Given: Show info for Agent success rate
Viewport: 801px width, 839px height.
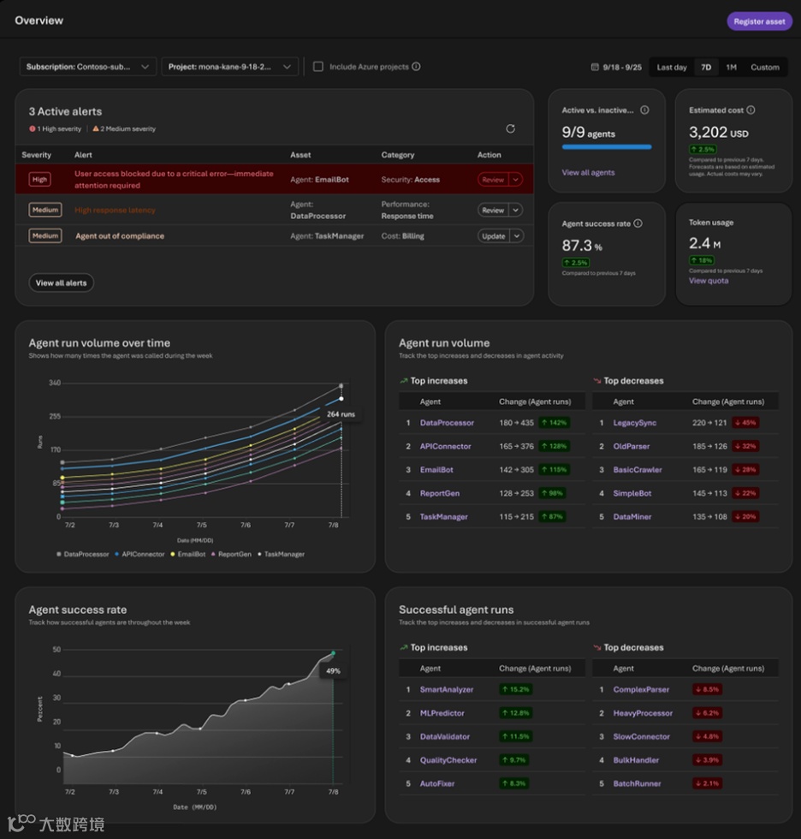Looking at the screenshot, I should [x=638, y=223].
